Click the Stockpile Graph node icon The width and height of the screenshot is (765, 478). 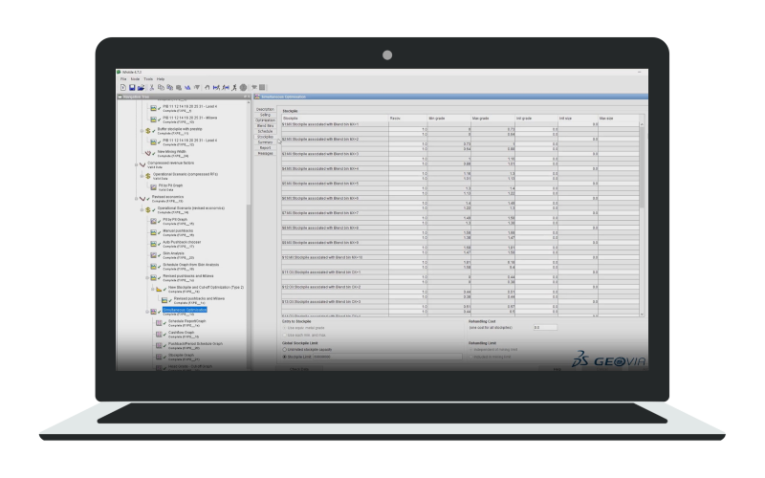coord(159,357)
